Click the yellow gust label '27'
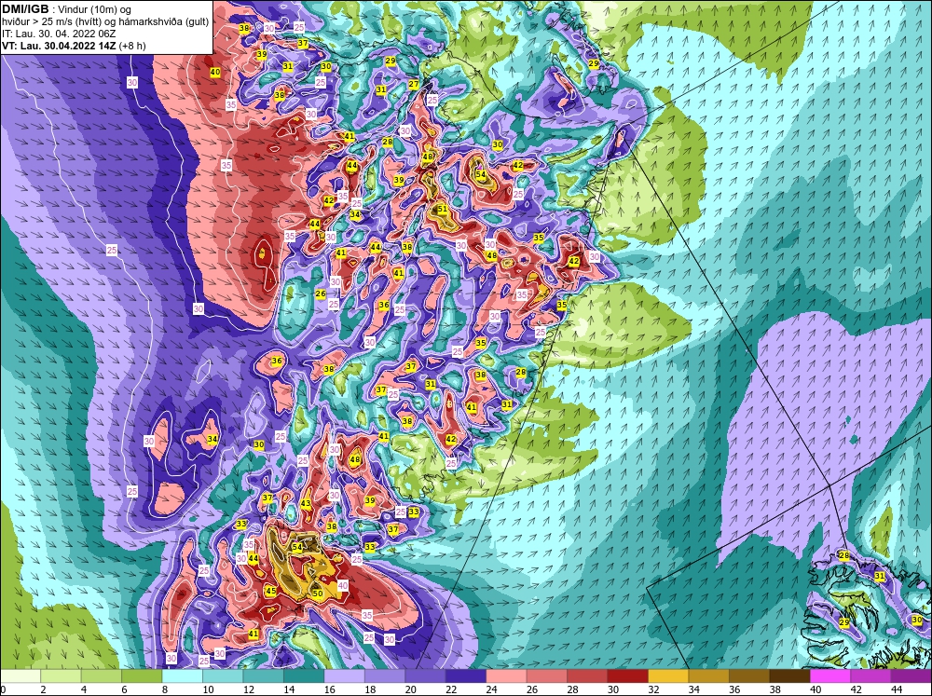The width and height of the screenshot is (932, 696). (414, 85)
